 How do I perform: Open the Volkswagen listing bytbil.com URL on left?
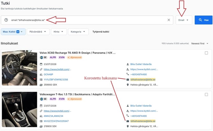pyautogui.click(x=57, y=111)
